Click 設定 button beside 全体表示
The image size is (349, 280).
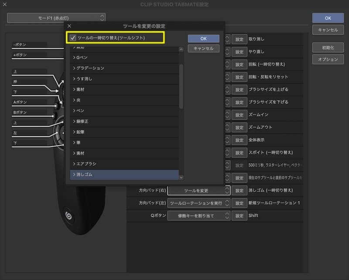coord(239,140)
